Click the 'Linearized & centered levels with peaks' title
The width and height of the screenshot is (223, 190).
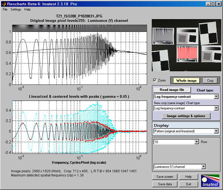(79, 96)
